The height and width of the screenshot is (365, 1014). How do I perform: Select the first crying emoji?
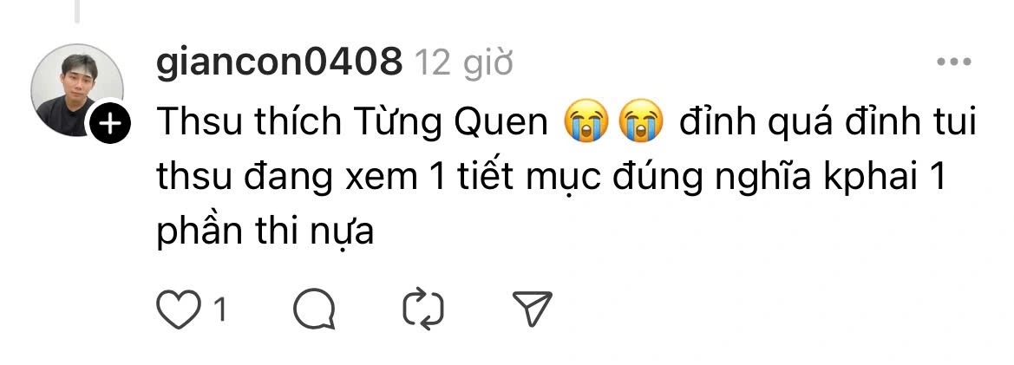tap(586, 121)
